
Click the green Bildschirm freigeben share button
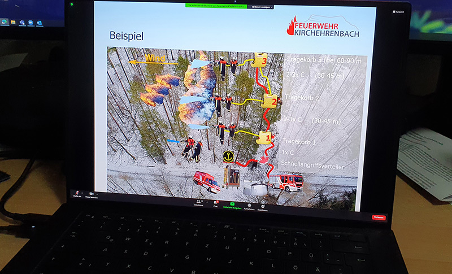pos(232,205)
